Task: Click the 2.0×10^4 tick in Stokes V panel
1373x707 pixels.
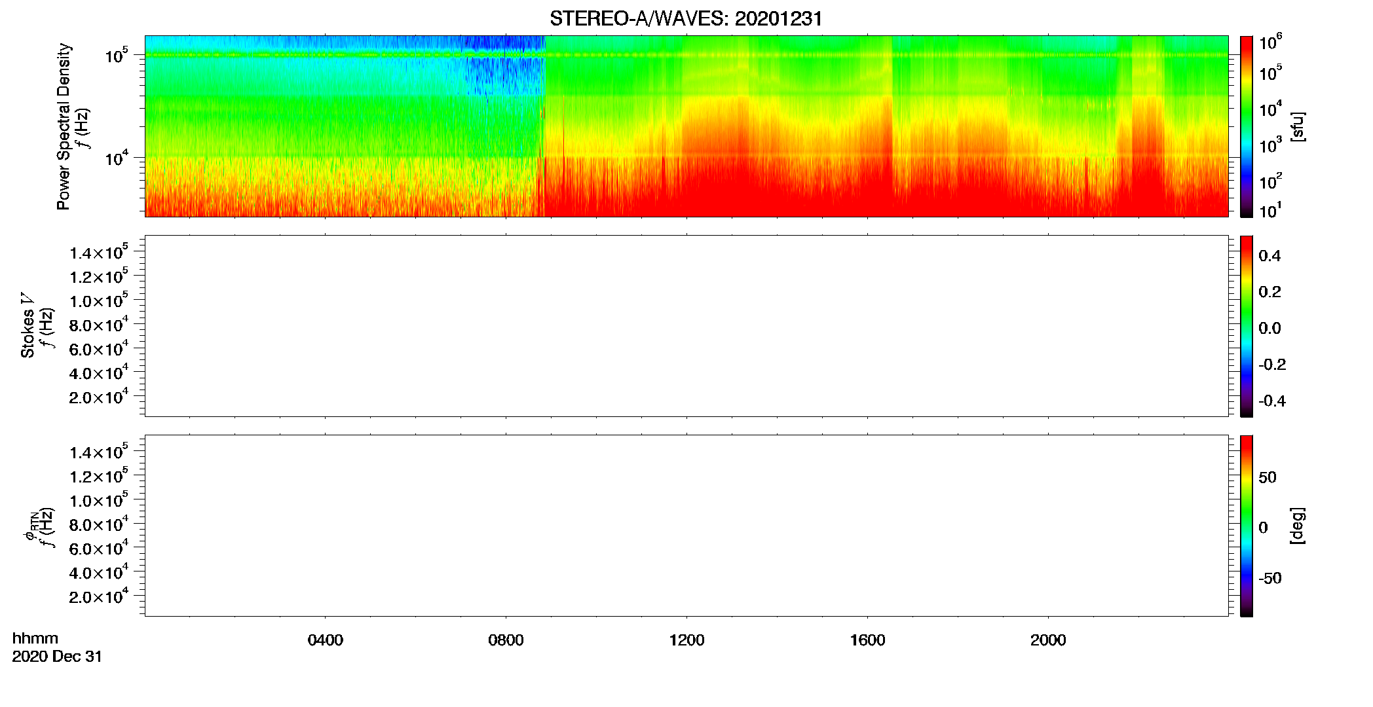Action: (x=99, y=397)
